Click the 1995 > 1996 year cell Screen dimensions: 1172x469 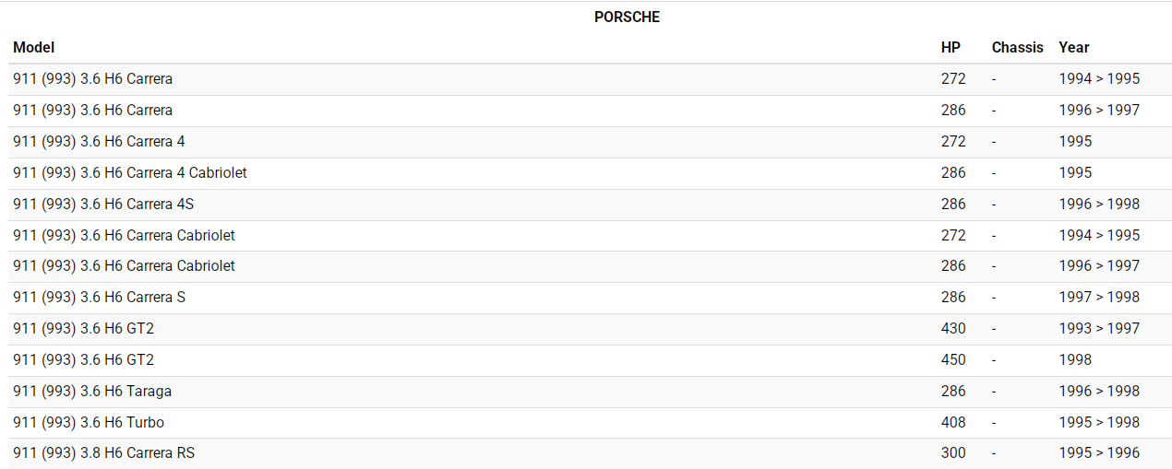click(x=1099, y=453)
